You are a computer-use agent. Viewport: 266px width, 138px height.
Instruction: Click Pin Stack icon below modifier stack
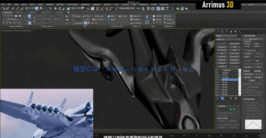217,98
